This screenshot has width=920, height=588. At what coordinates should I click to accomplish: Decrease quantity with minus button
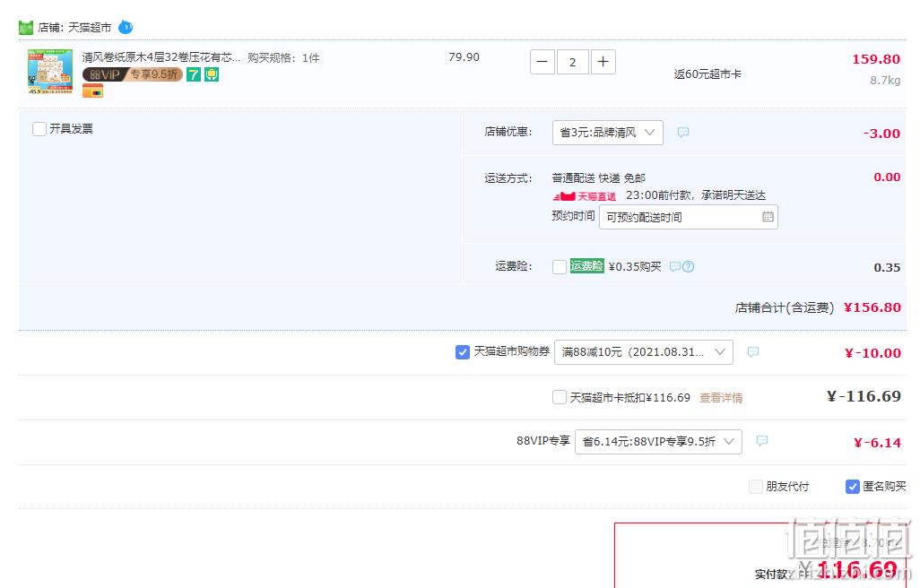(x=542, y=62)
